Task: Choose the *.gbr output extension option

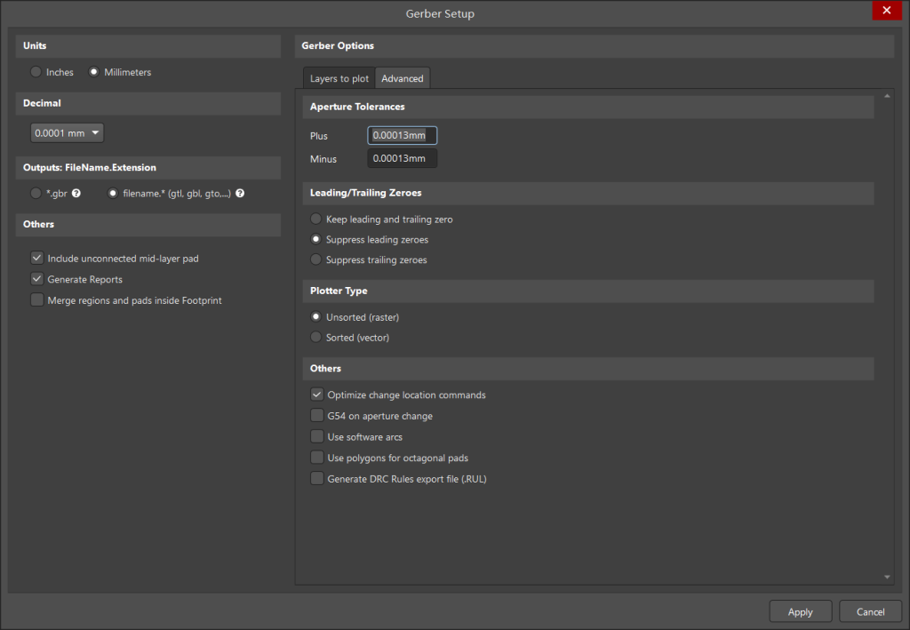Action: pyautogui.click(x=36, y=193)
